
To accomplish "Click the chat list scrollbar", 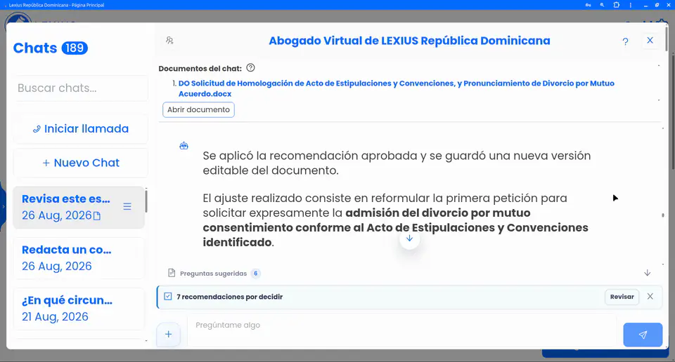I will 146,201.
